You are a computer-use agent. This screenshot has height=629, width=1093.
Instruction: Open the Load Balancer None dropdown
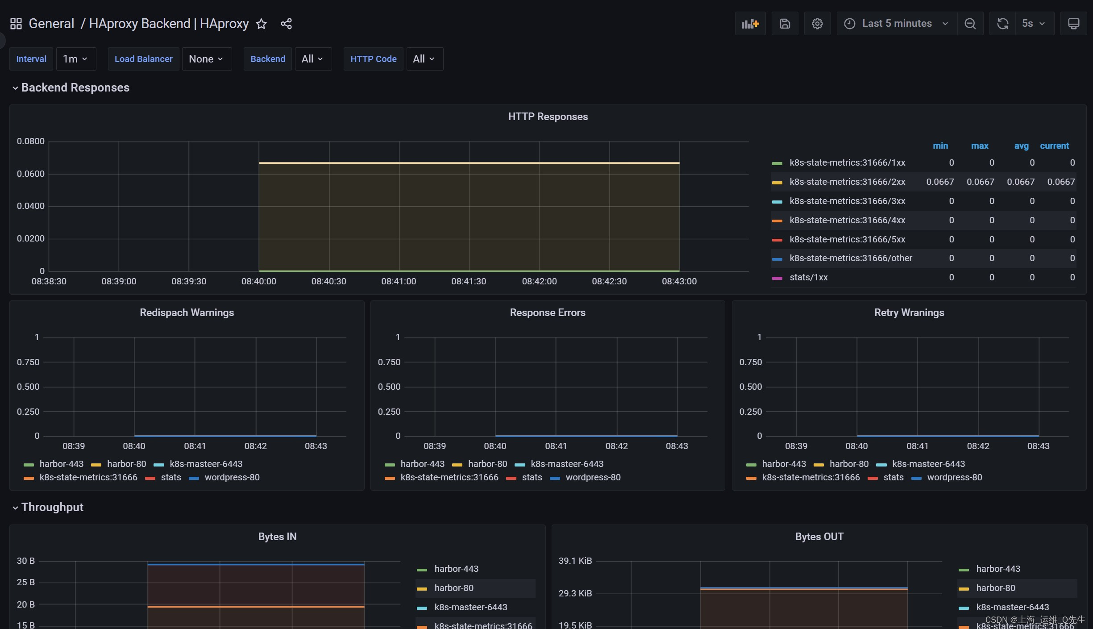coord(207,59)
